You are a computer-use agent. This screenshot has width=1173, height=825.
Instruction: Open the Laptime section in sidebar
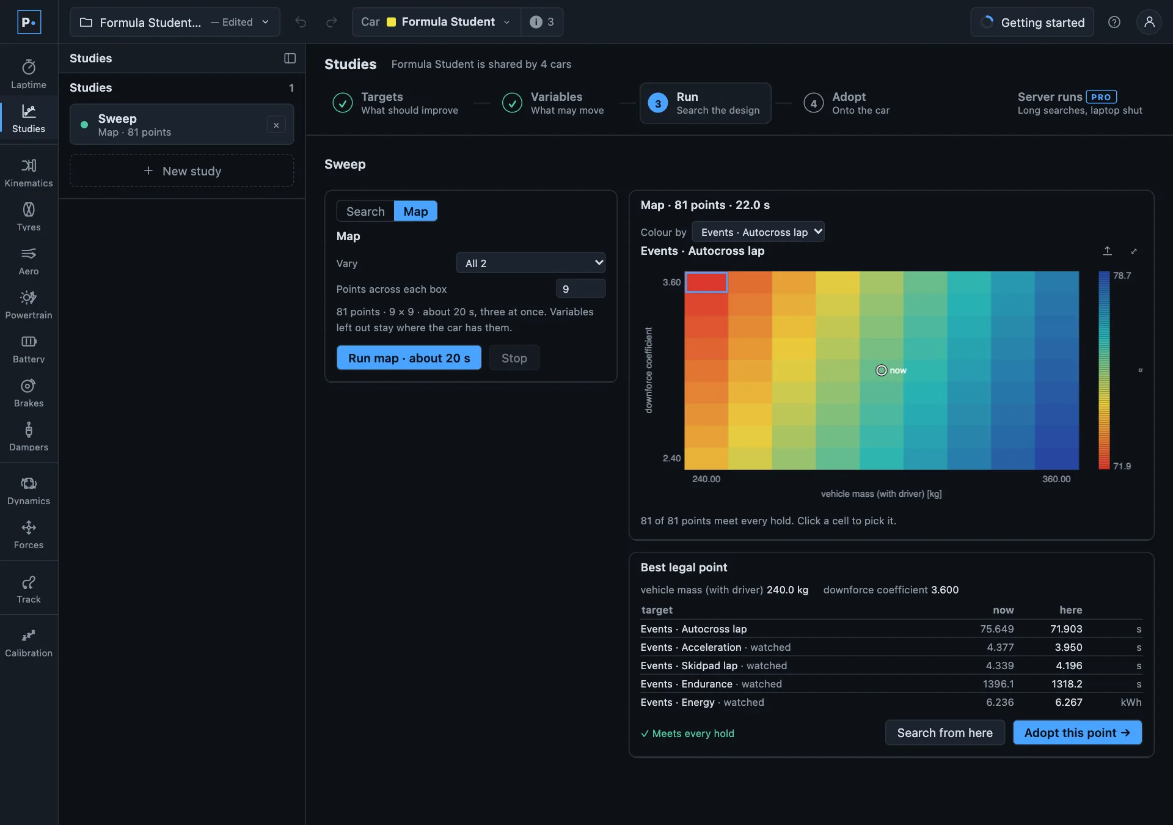click(29, 75)
